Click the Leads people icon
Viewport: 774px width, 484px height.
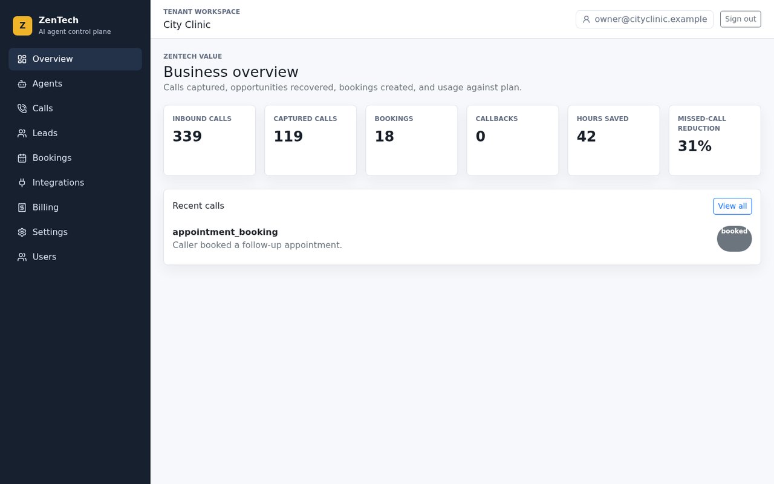(x=22, y=134)
